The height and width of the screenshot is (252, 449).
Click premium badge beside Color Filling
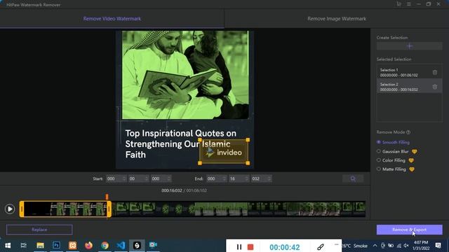[x=411, y=160]
